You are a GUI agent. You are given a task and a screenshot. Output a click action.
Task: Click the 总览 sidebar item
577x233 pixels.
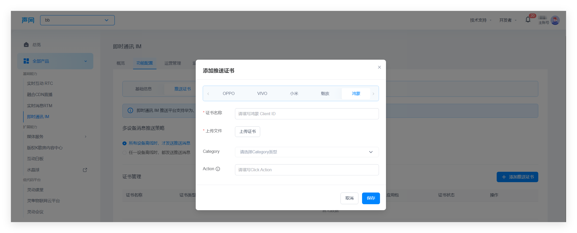pos(36,45)
